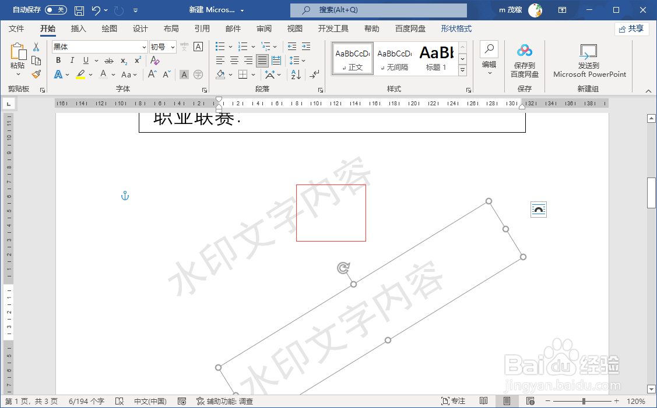Open Layout Options button beside shape
The image size is (657, 408).
539,209
